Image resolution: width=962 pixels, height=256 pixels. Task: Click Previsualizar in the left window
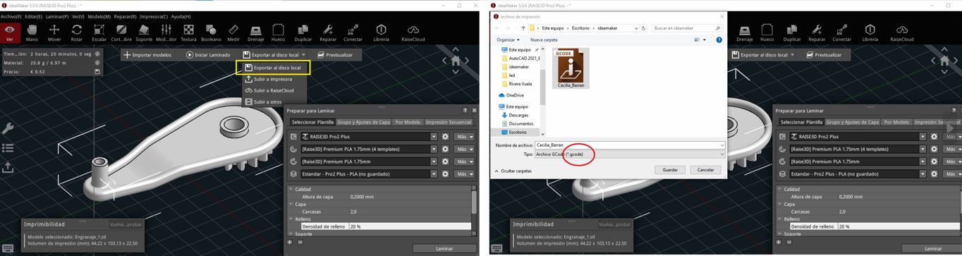point(335,54)
